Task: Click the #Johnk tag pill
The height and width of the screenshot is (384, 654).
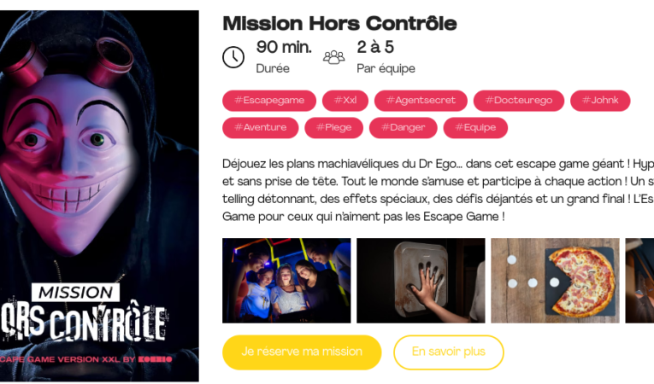Action: 600,101
